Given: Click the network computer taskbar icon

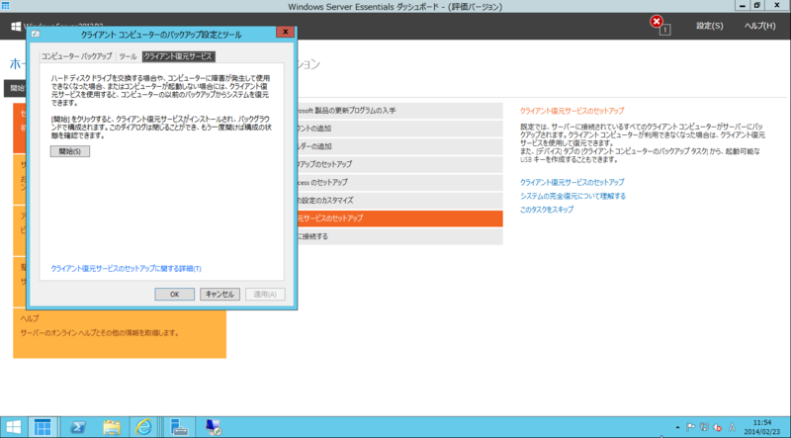Looking at the screenshot, I should coord(214,427).
